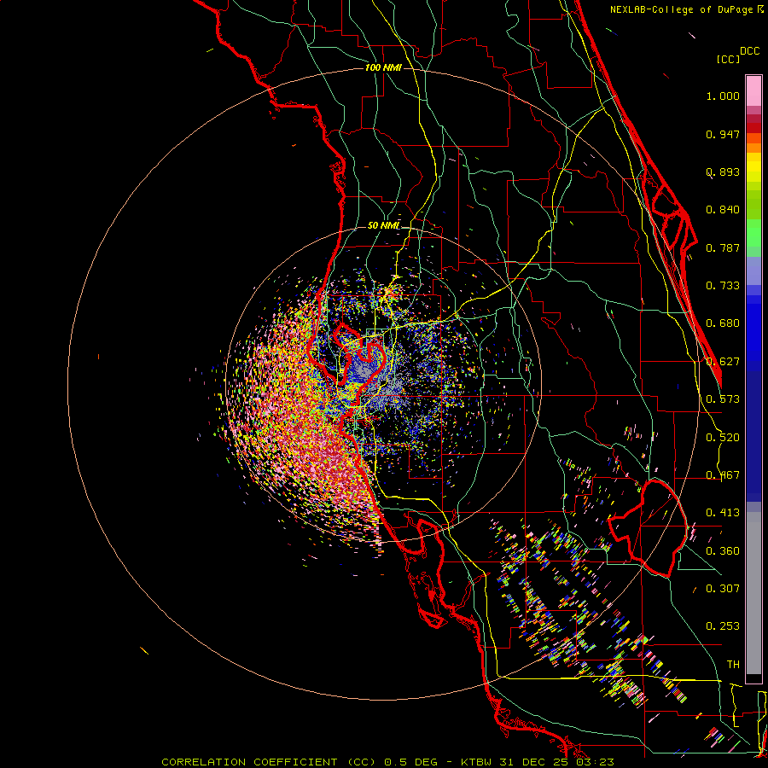The width and height of the screenshot is (768, 768).
Task: Click the 1.000 value on the color scale
Action: [x=723, y=96]
